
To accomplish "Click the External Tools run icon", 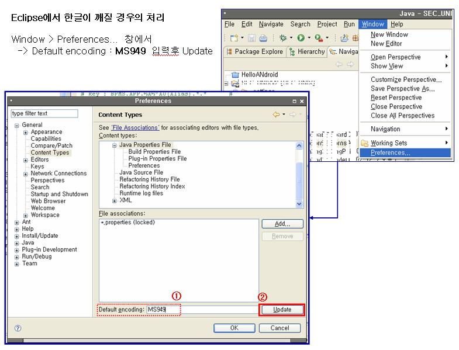I will click(x=319, y=38).
